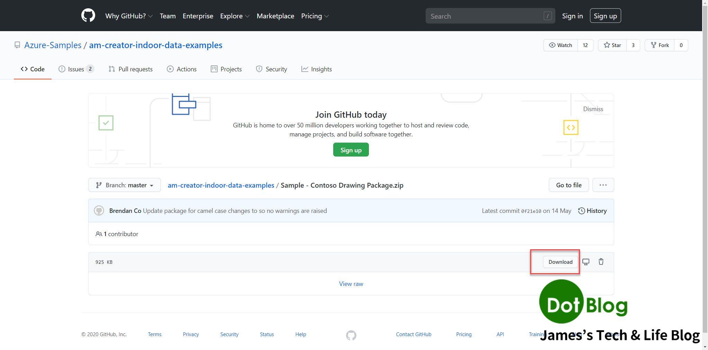Click the Download button
Screen dimensions: 708x350
click(560, 262)
